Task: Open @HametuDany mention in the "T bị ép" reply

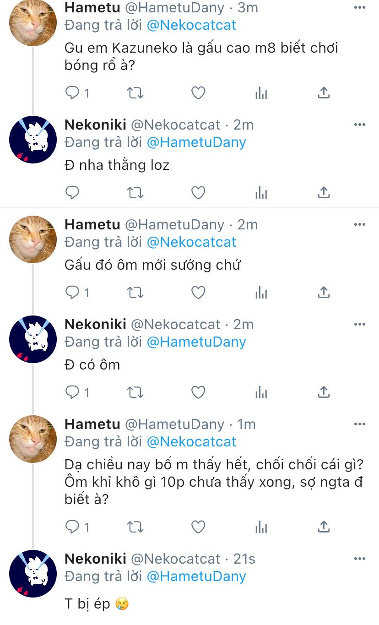Action: coord(196,576)
